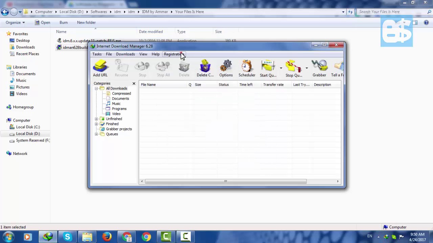
Task: Click the Delete Completed toolbar icon
Action: (x=205, y=69)
